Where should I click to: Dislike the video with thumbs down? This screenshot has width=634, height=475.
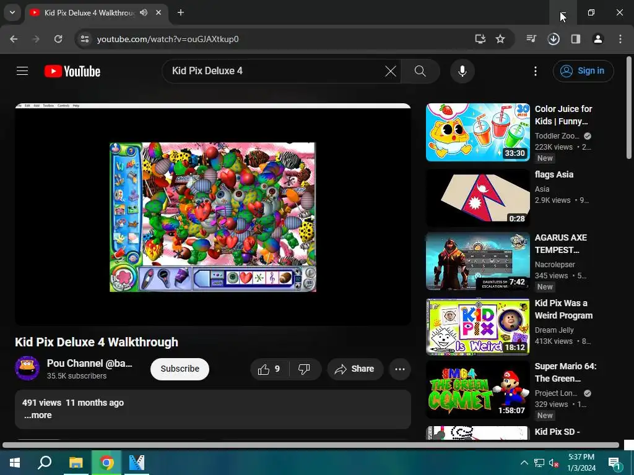(x=305, y=369)
